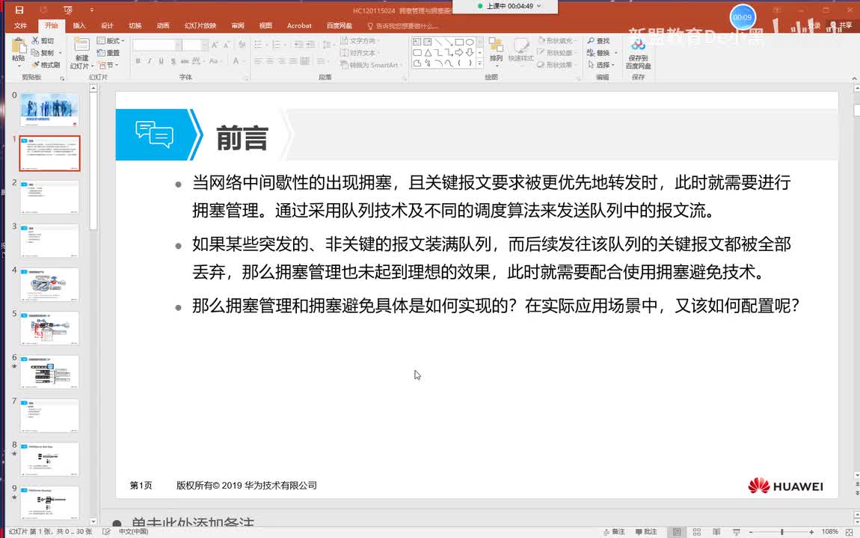Expand the shapes gallery with More arrow
The image size is (860, 538).
pos(480,64)
